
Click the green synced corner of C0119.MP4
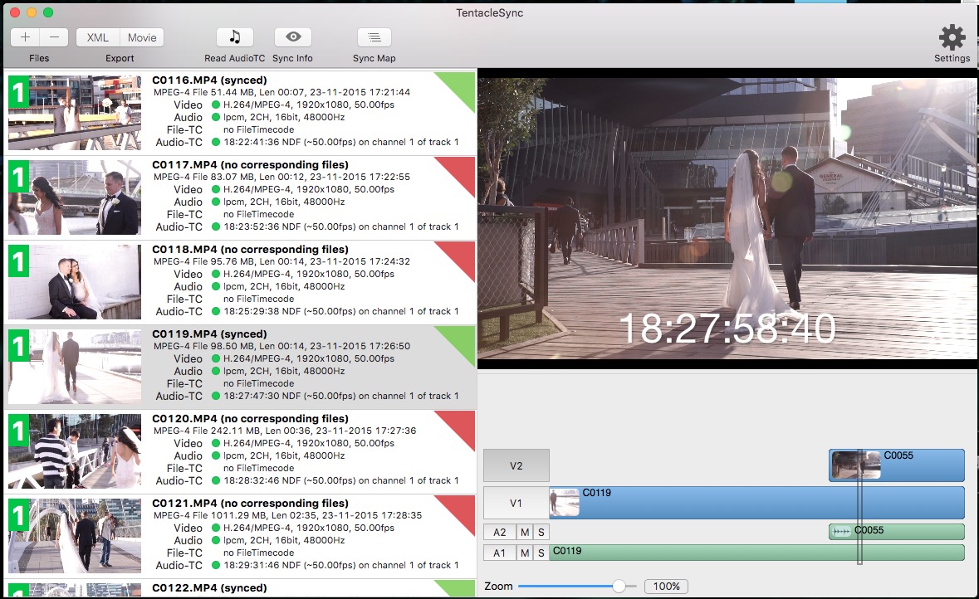tap(462, 340)
